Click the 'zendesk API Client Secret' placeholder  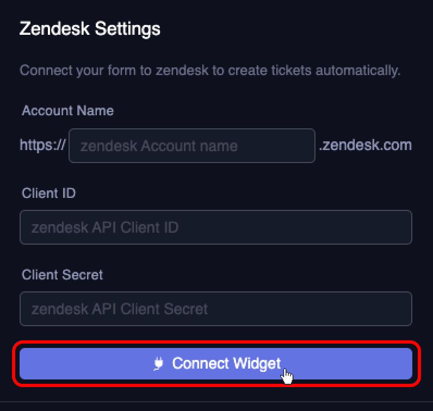click(x=120, y=309)
